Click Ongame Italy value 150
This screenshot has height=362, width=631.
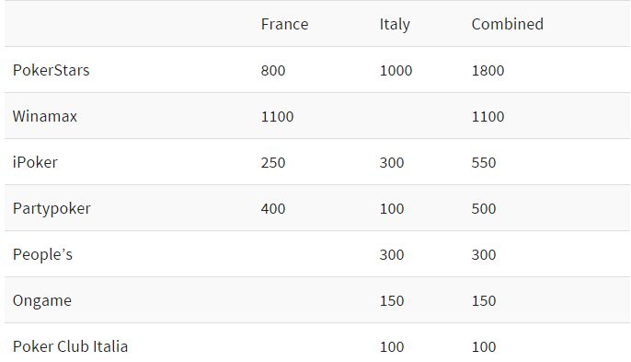[x=392, y=301]
